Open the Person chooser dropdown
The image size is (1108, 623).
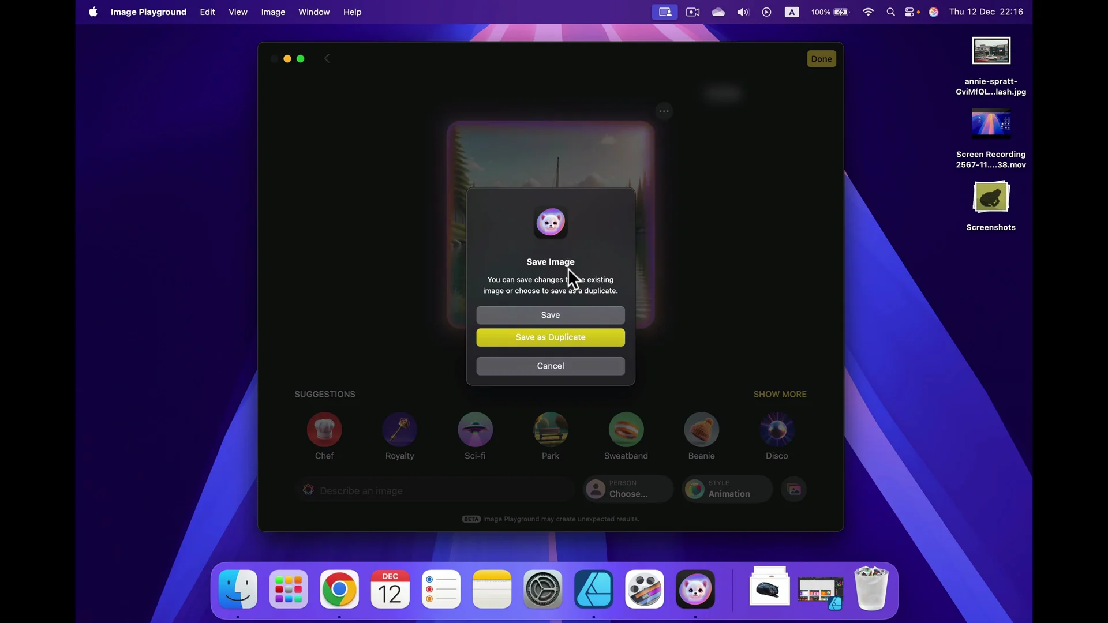627,489
